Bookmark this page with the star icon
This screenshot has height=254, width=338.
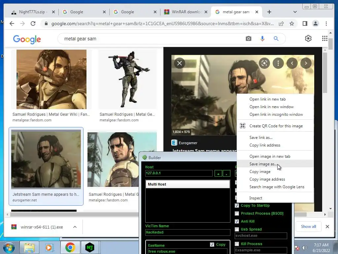tap(292, 23)
